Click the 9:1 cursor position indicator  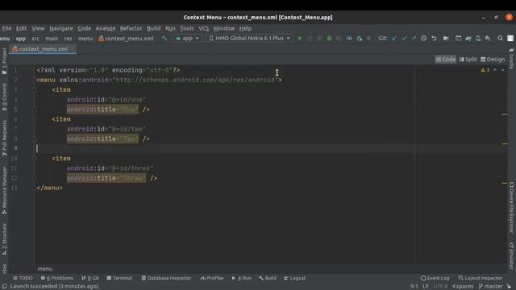[x=414, y=287]
